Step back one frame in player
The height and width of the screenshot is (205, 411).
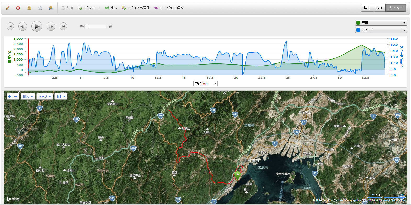(x=23, y=26)
